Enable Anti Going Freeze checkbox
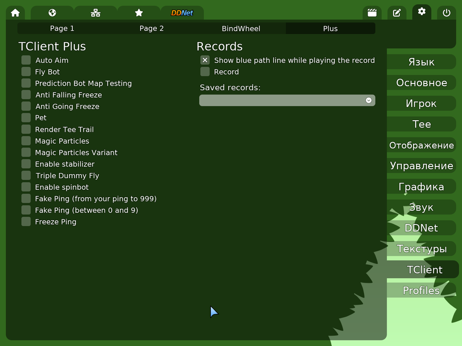The width and height of the screenshot is (462, 346). click(x=26, y=106)
